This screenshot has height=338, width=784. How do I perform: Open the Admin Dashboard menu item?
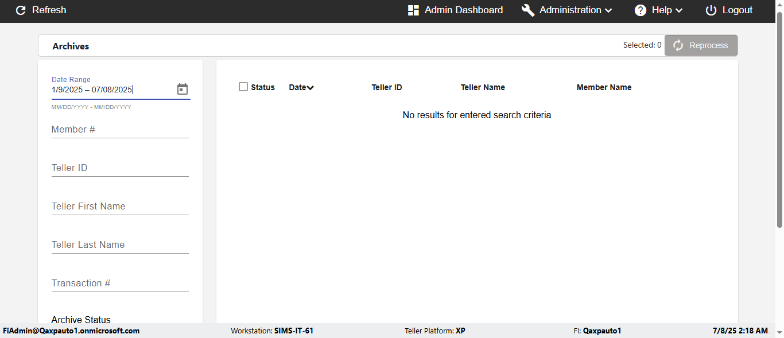[x=463, y=10]
